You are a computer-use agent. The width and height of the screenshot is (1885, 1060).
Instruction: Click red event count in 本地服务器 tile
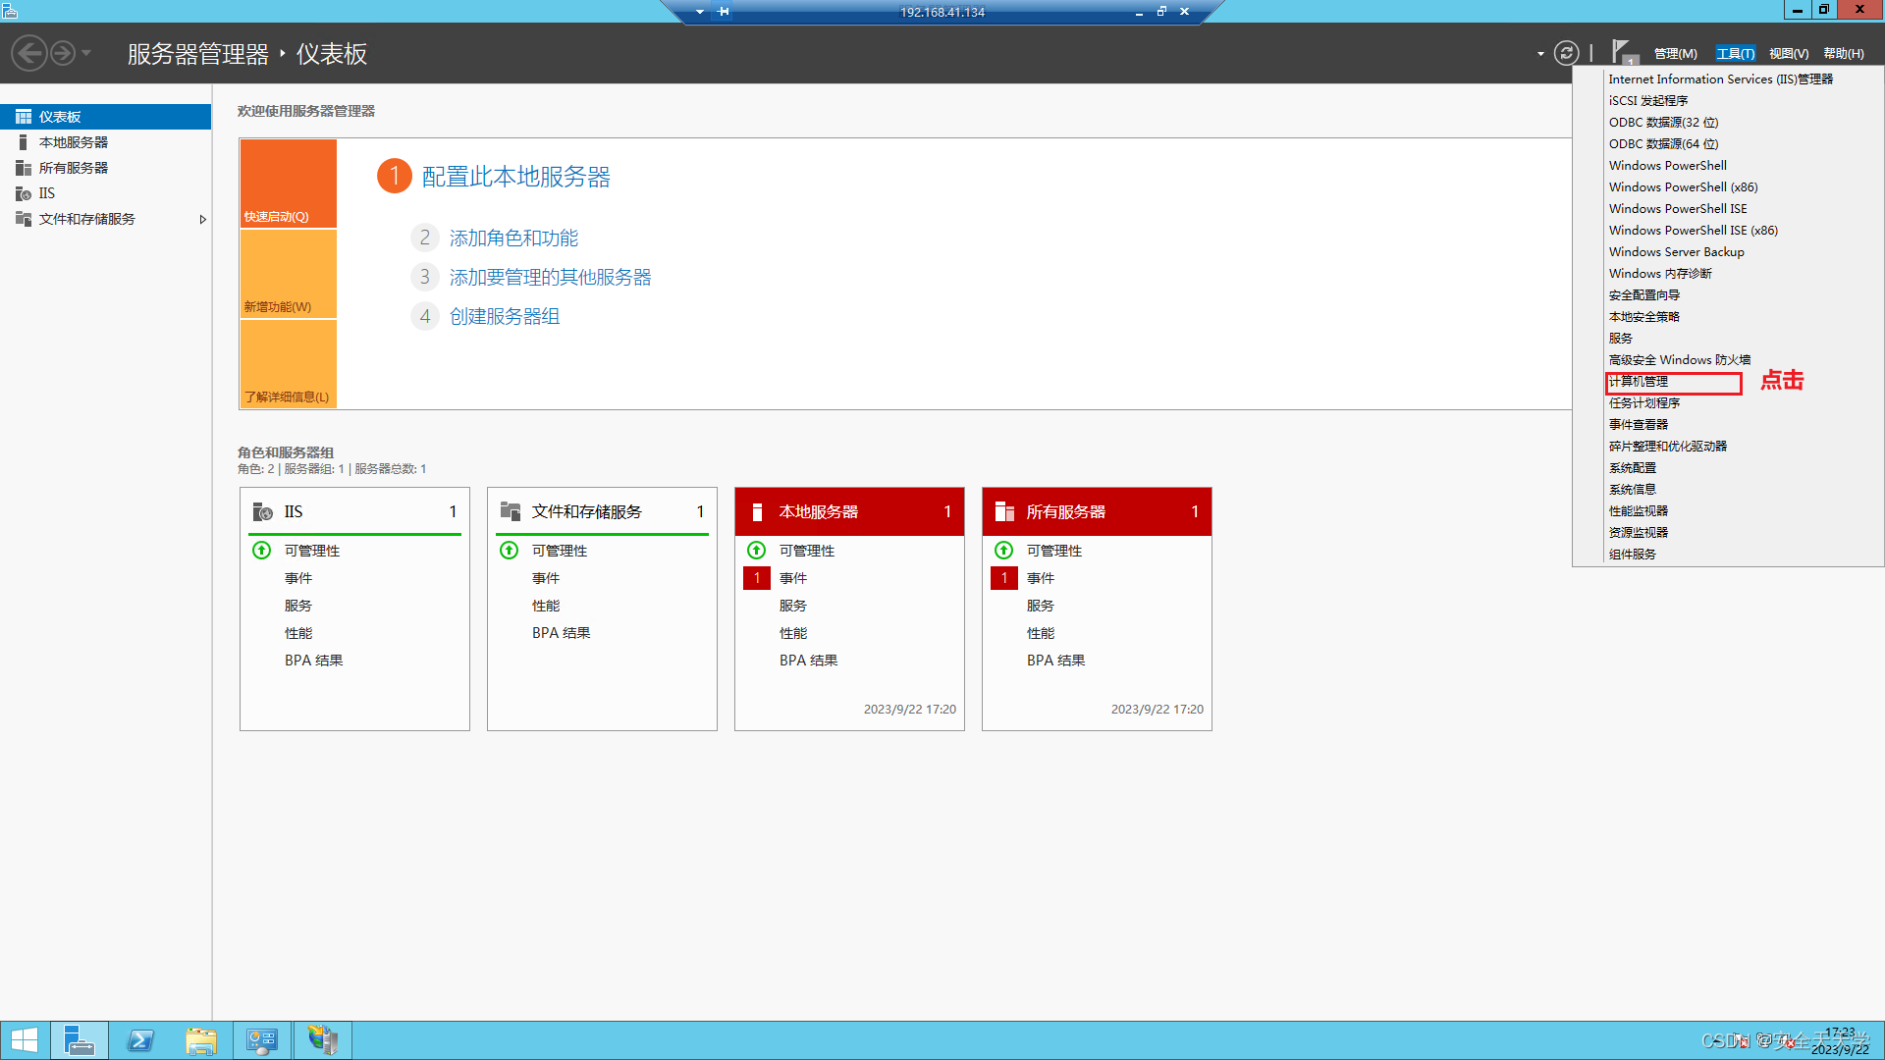point(757,578)
